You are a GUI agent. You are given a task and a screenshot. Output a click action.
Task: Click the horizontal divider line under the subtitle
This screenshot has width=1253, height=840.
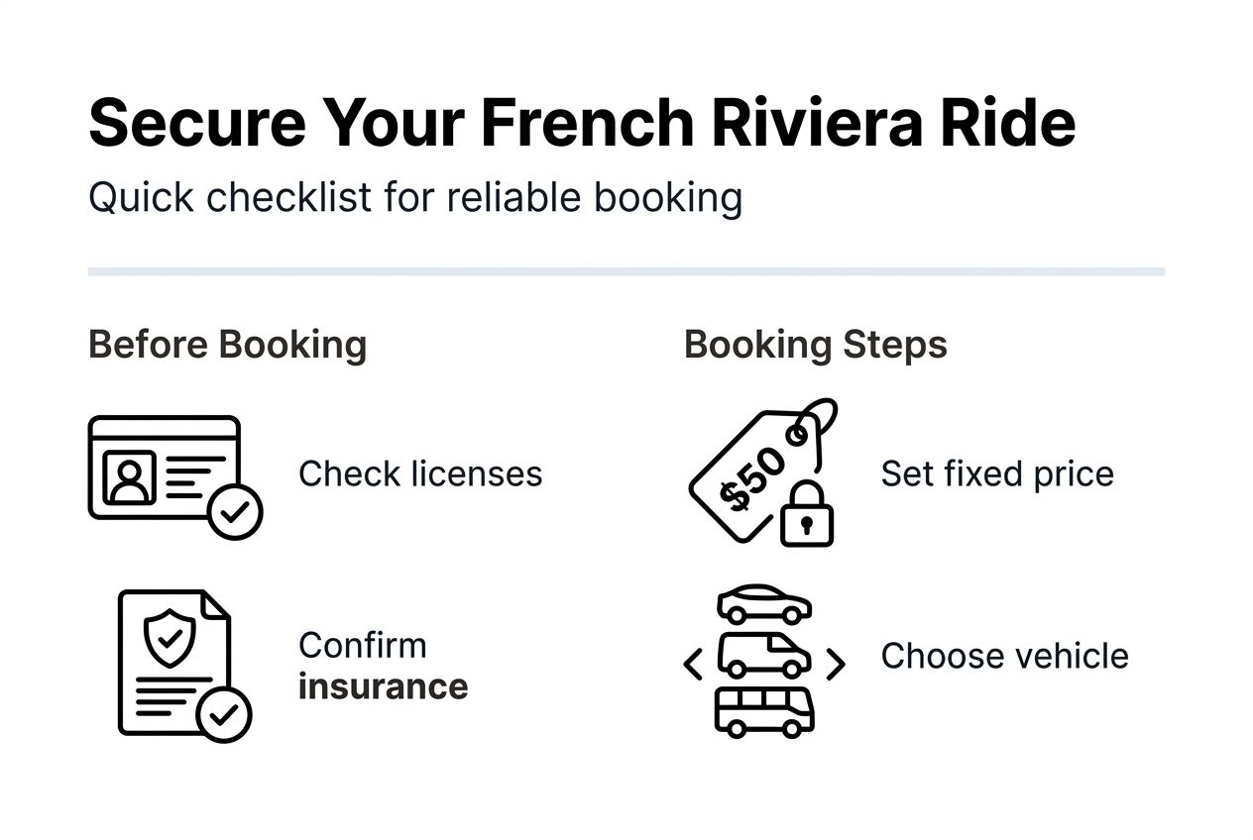(626, 270)
